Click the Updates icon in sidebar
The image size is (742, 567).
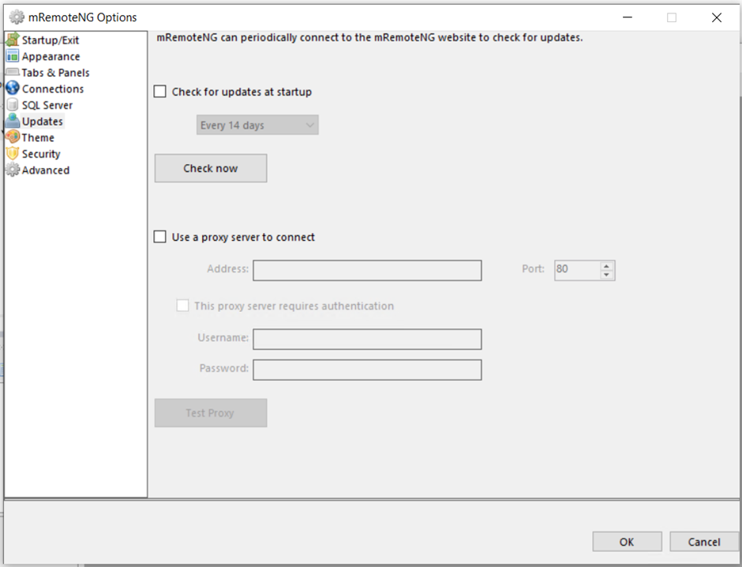click(13, 121)
